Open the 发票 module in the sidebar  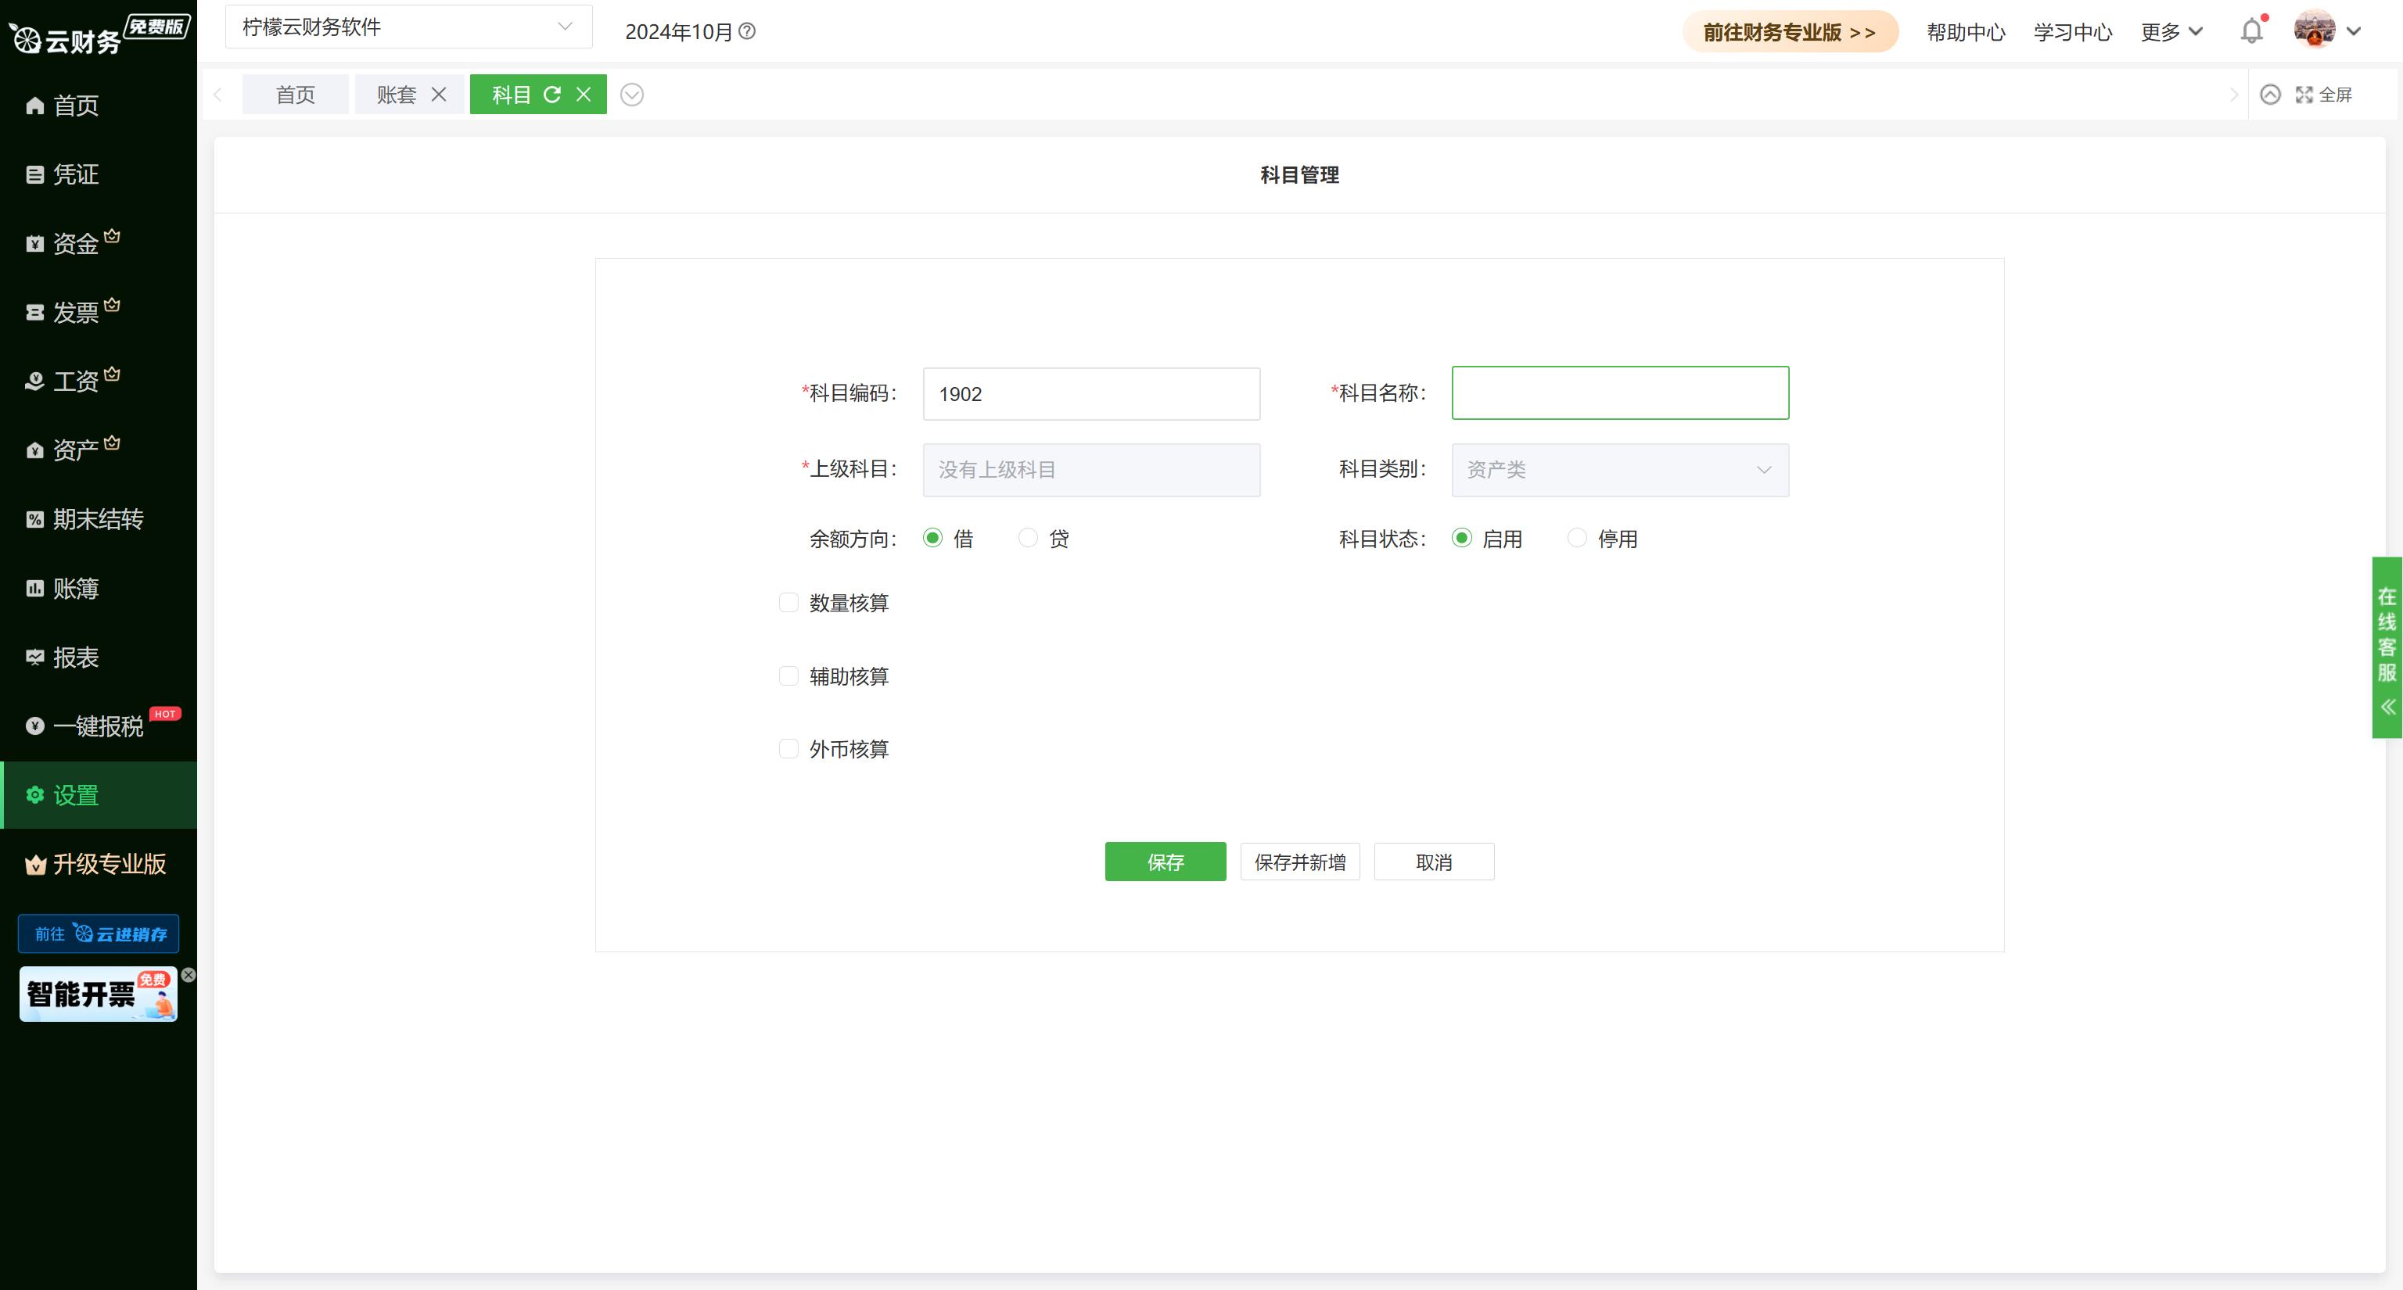(x=74, y=311)
